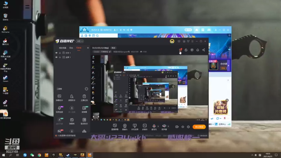This screenshot has height=158, width=281.
Task: Open Steam desktop shortcut
Action: click(x=5, y=79)
